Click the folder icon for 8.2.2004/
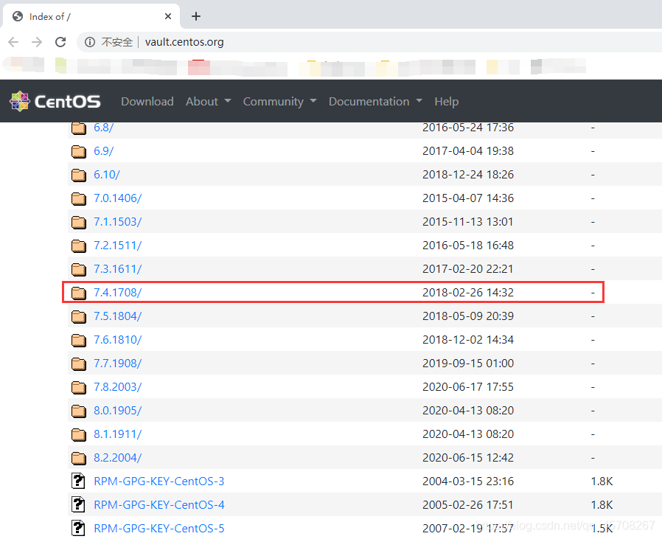662x539 pixels. (79, 458)
